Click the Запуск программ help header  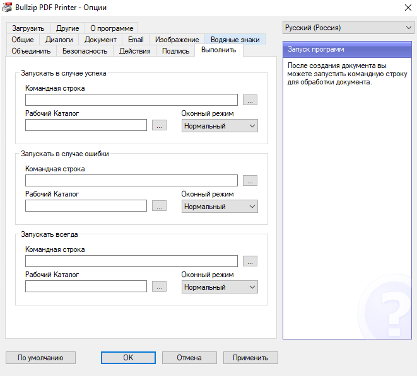(x=347, y=49)
